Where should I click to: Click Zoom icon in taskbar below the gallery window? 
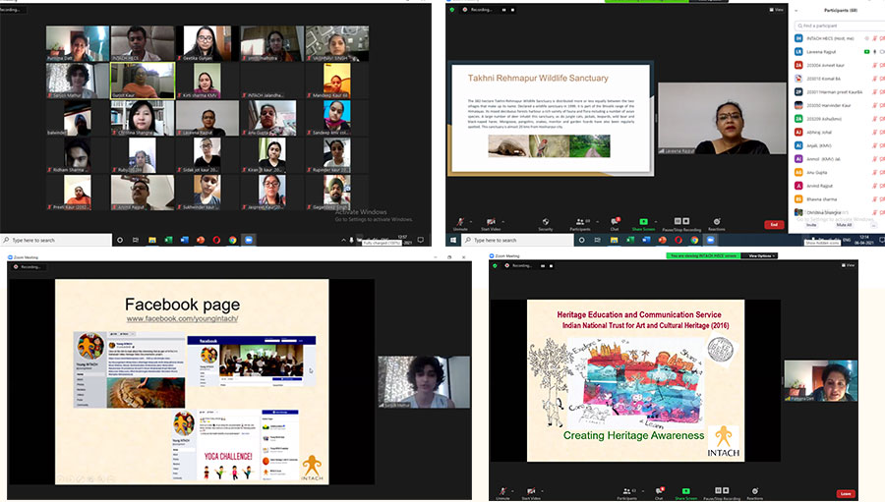[x=249, y=240]
